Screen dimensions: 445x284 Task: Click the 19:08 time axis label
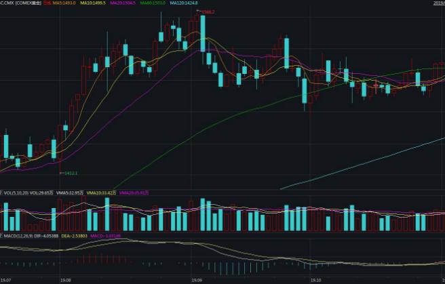(x=65, y=279)
